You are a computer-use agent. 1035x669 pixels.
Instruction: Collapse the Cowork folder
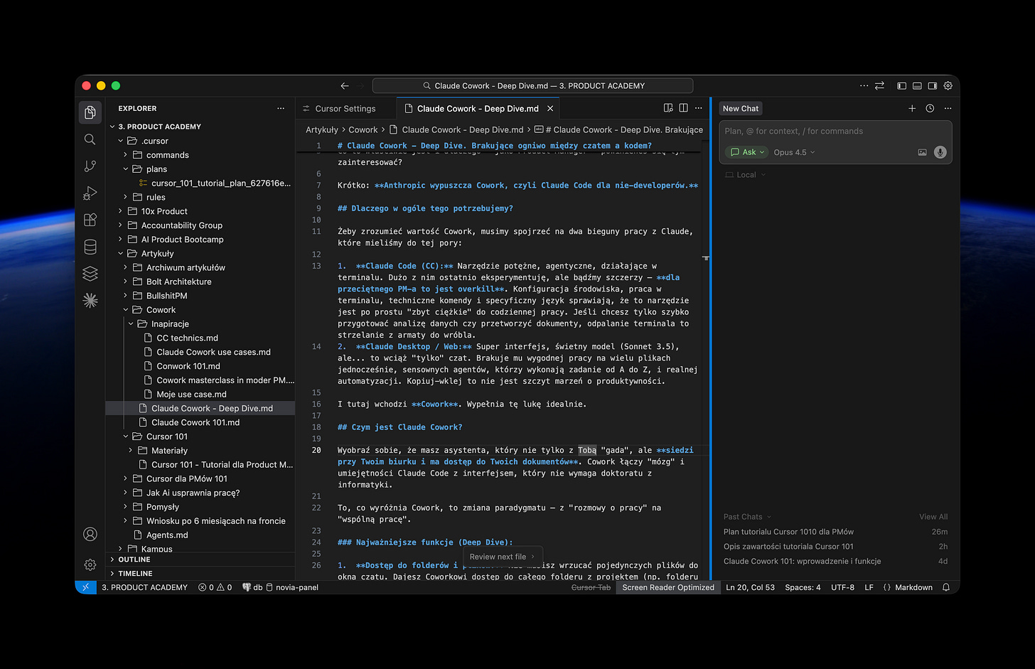point(161,310)
